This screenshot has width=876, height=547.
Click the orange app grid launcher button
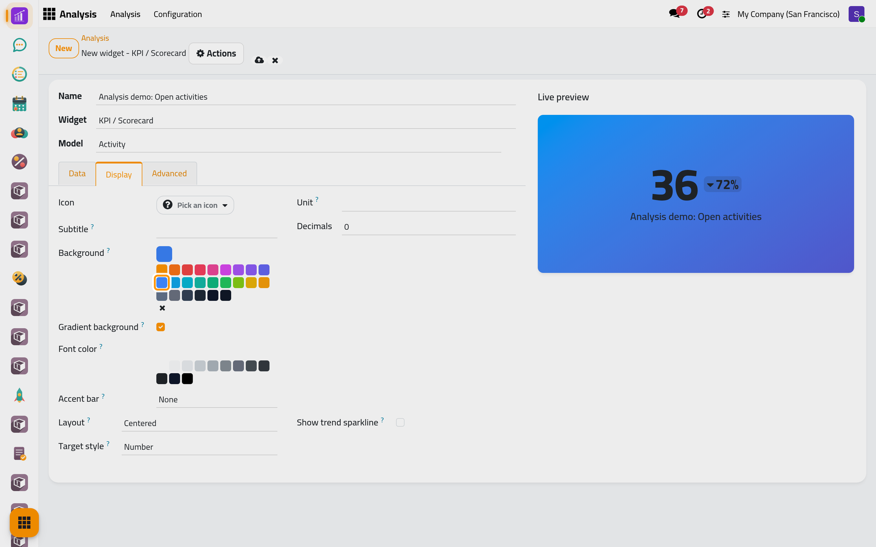pyautogui.click(x=24, y=522)
